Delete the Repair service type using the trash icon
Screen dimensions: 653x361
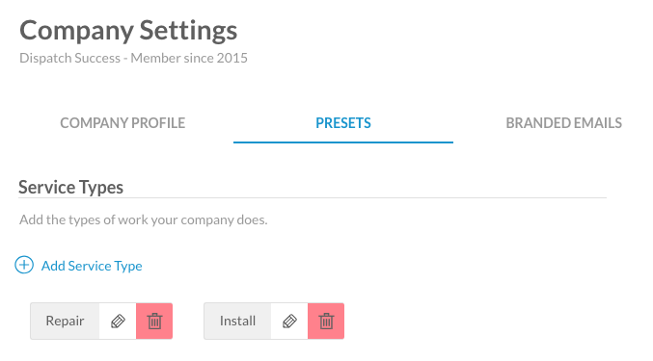[x=154, y=322]
